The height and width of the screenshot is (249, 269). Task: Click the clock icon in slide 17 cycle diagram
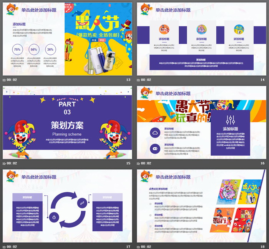tap(54, 217)
